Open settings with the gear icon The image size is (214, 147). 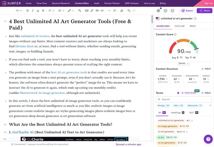point(158,11)
